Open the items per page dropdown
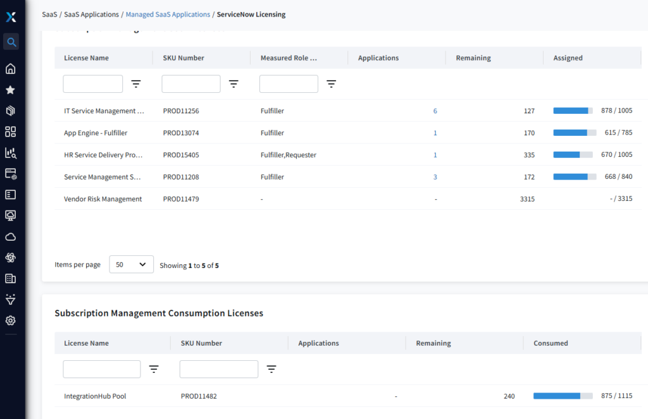The height and width of the screenshot is (419, 648). [x=131, y=264]
